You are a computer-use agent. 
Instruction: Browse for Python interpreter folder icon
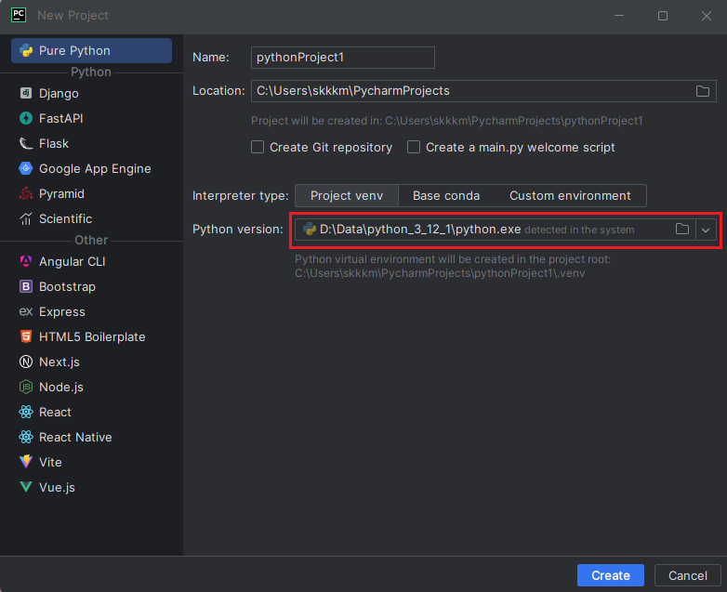(x=682, y=229)
